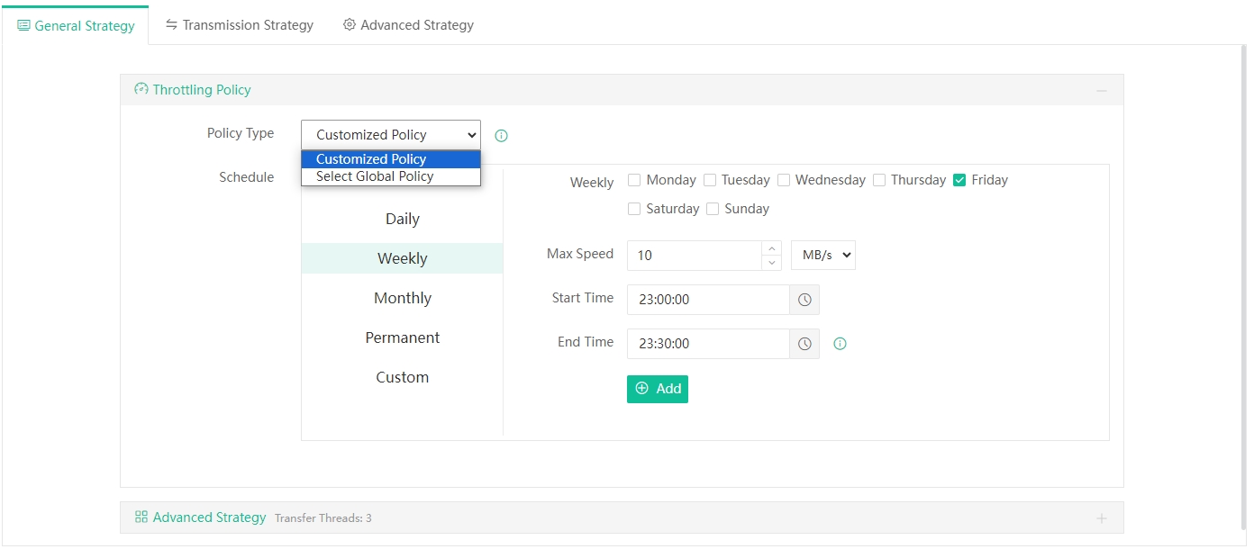Switch to Transmission Strategy tab
This screenshot has height=549, width=1254.
[239, 25]
